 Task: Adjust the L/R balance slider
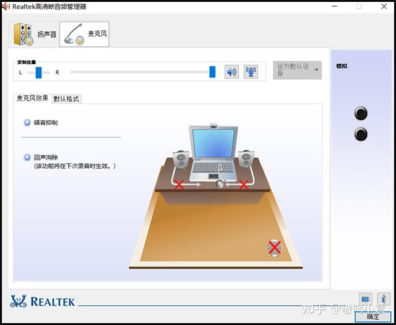pyautogui.click(x=38, y=73)
